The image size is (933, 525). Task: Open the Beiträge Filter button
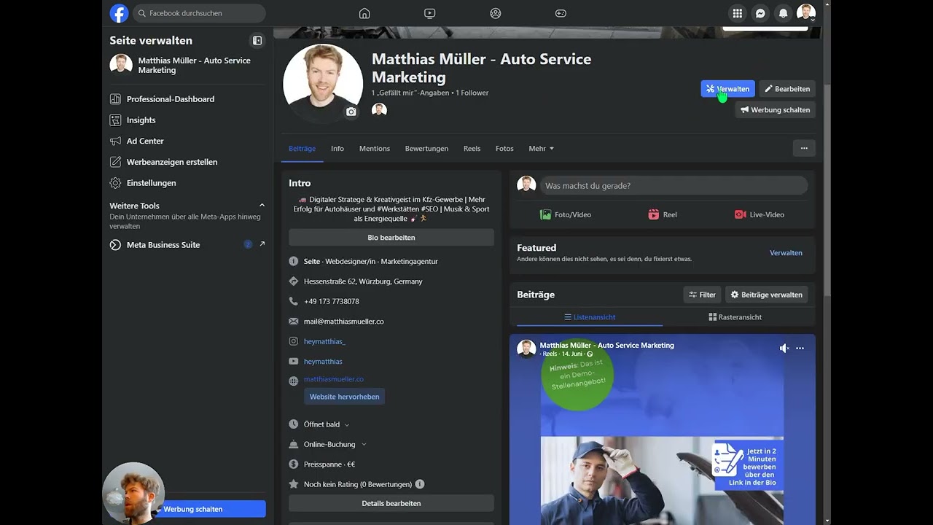coord(702,295)
